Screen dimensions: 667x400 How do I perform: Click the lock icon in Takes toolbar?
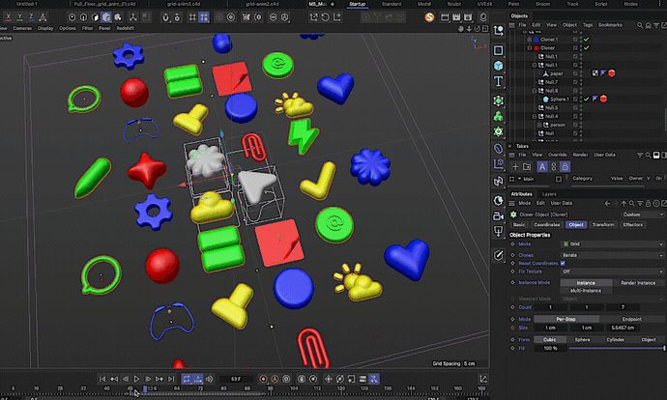coord(565,166)
